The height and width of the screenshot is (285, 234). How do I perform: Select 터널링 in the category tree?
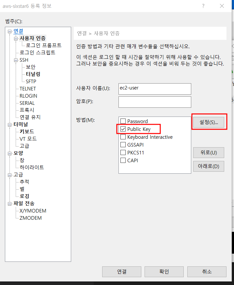point(33,74)
